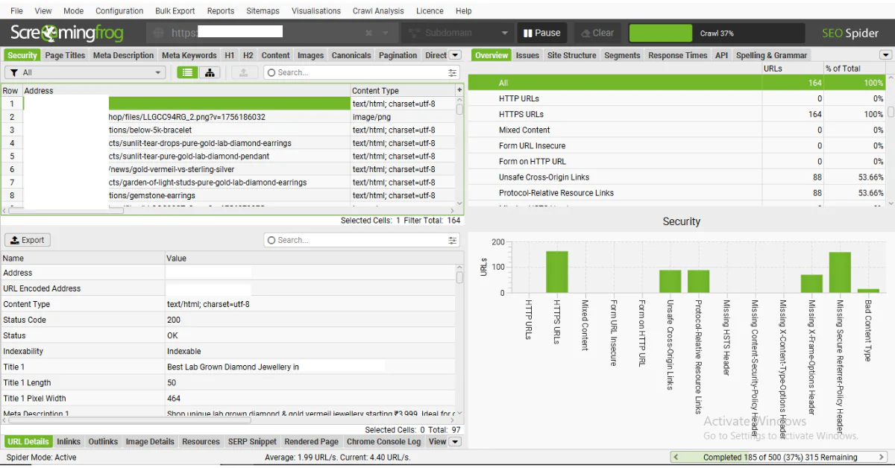Image resolution: width=895 pixels, height=468 pixels.
Task: Expand more tabs arrow after Spelling & Grammar
Action: pyautogui.click(x=885, y=55)
